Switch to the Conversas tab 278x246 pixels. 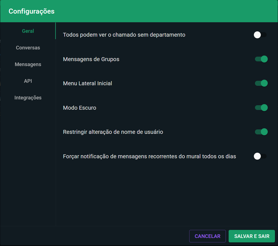(28, 48)
